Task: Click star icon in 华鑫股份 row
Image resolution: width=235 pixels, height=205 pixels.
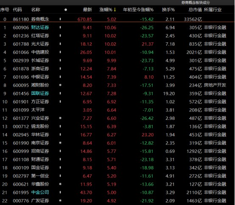Action: coord(60,184)
